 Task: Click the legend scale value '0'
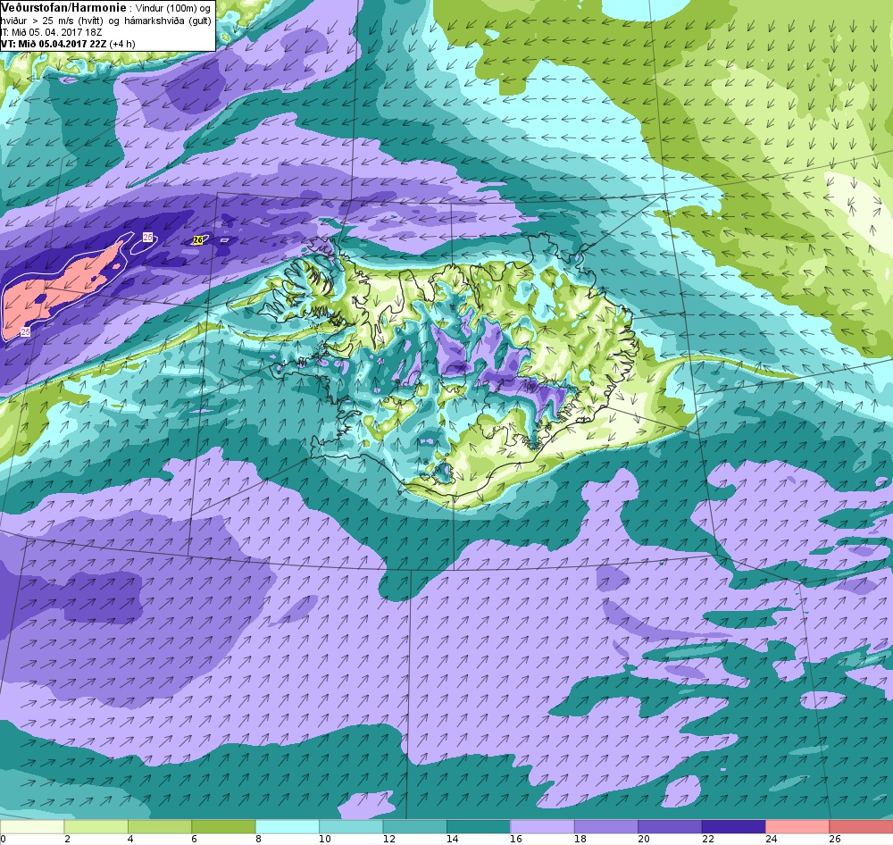3,839
